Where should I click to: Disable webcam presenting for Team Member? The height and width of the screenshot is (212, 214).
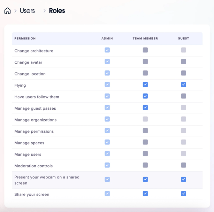click(145, 180)
